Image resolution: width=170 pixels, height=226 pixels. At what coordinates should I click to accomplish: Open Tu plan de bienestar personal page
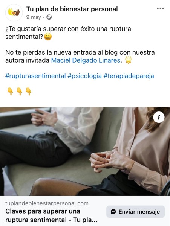[x=72, y=9]
